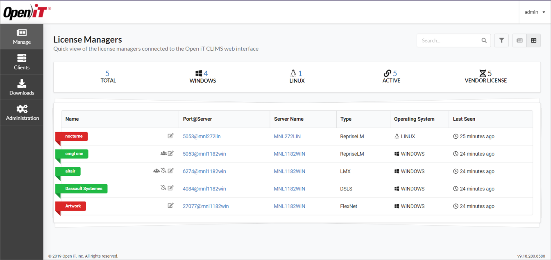The height and width of the screenshot is (260, 551).
Task: Open link 5053@mnl272lin
Action: tap(202, 137)
